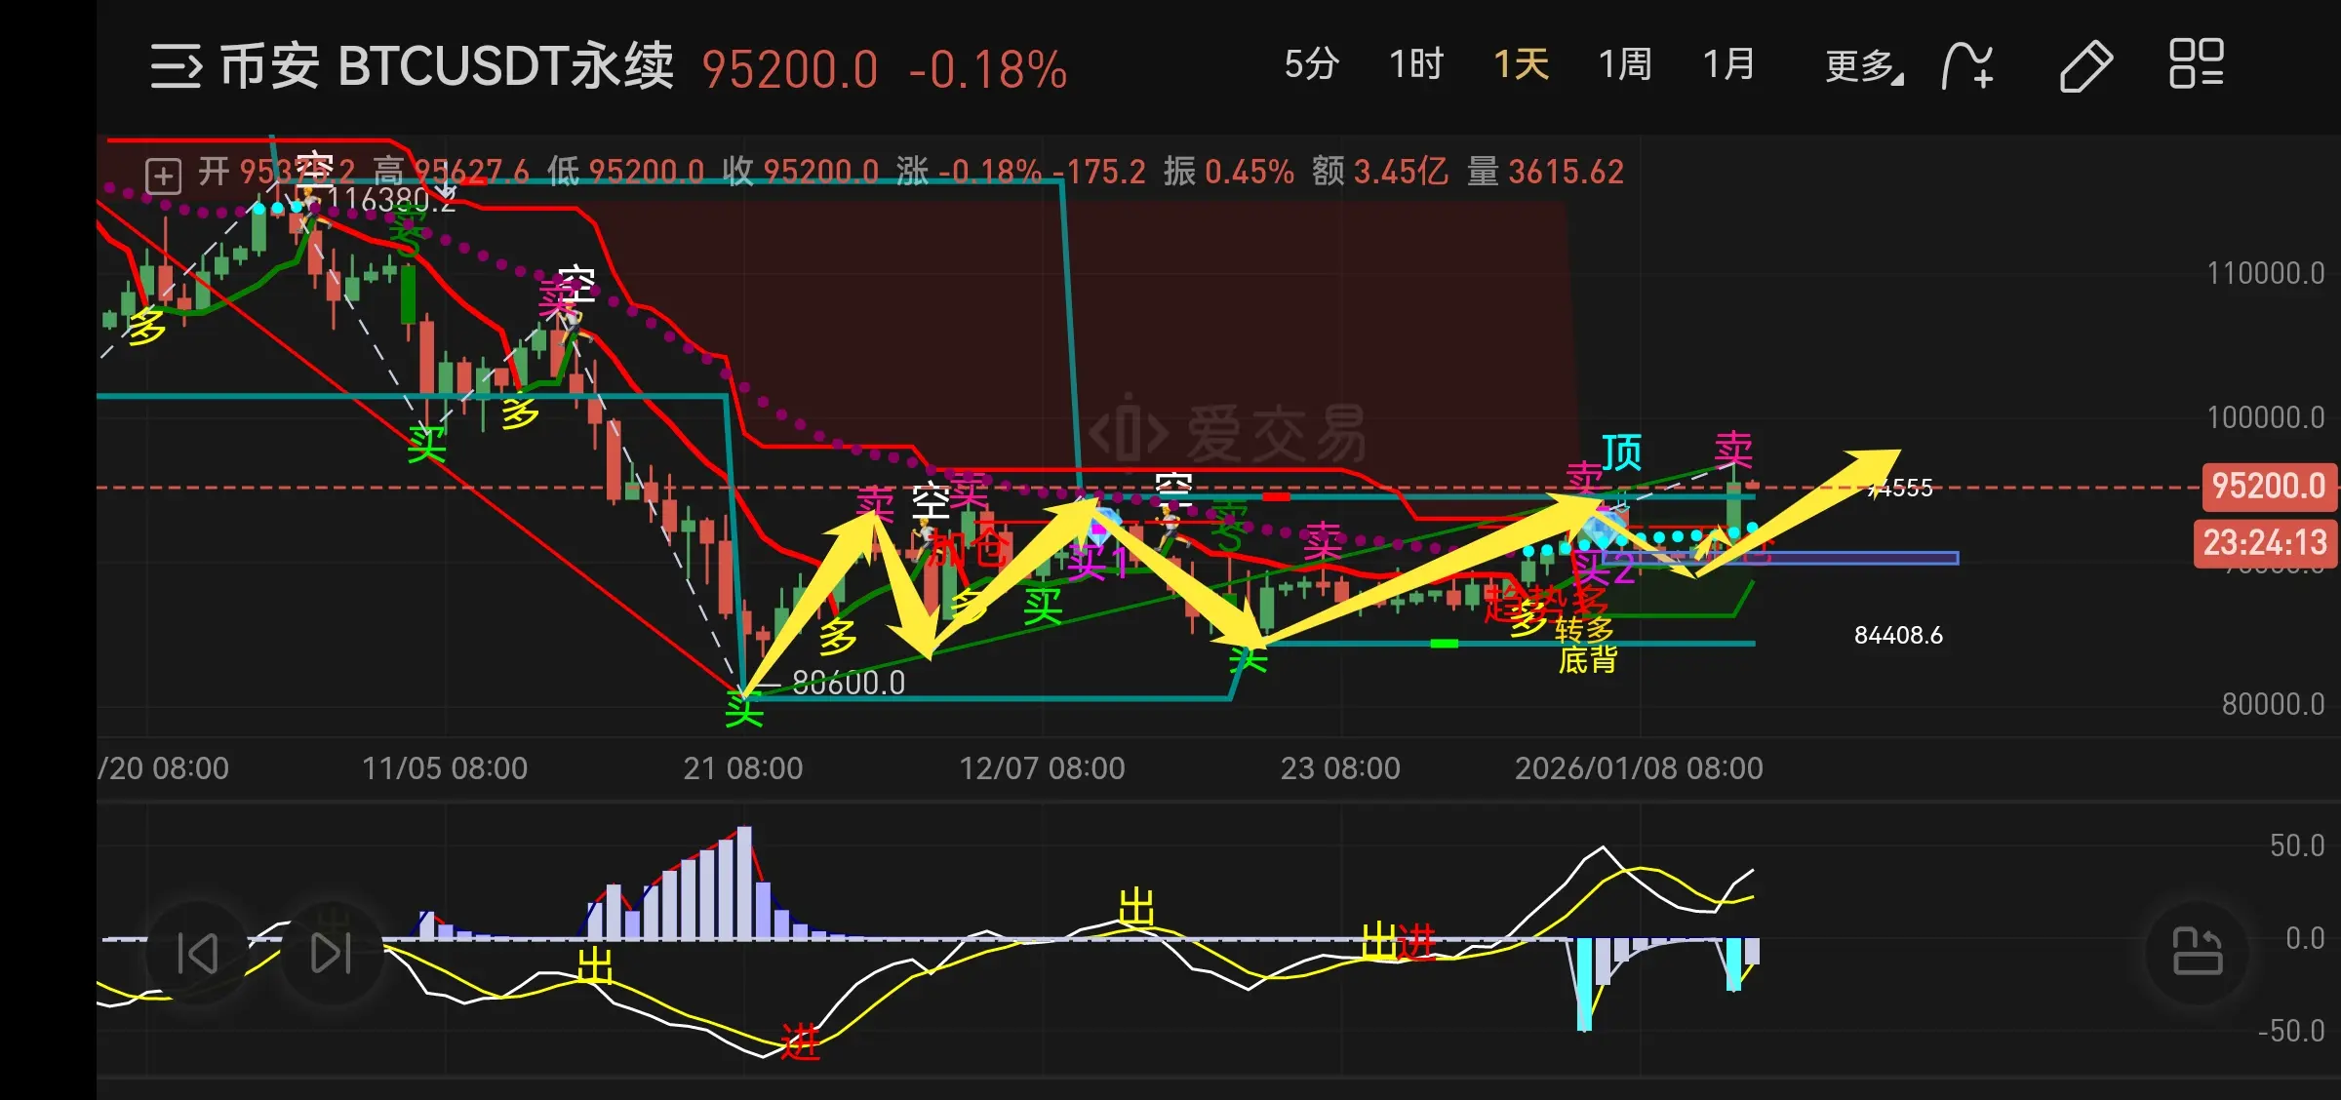Screen dimensions: 2341x1100
Task: Click the 80600.0 low price label
Action: tap(848, 683)
